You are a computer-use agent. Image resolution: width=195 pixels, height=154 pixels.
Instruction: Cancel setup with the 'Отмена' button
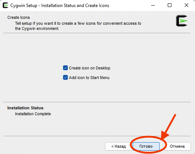click(x=177, y=146)
